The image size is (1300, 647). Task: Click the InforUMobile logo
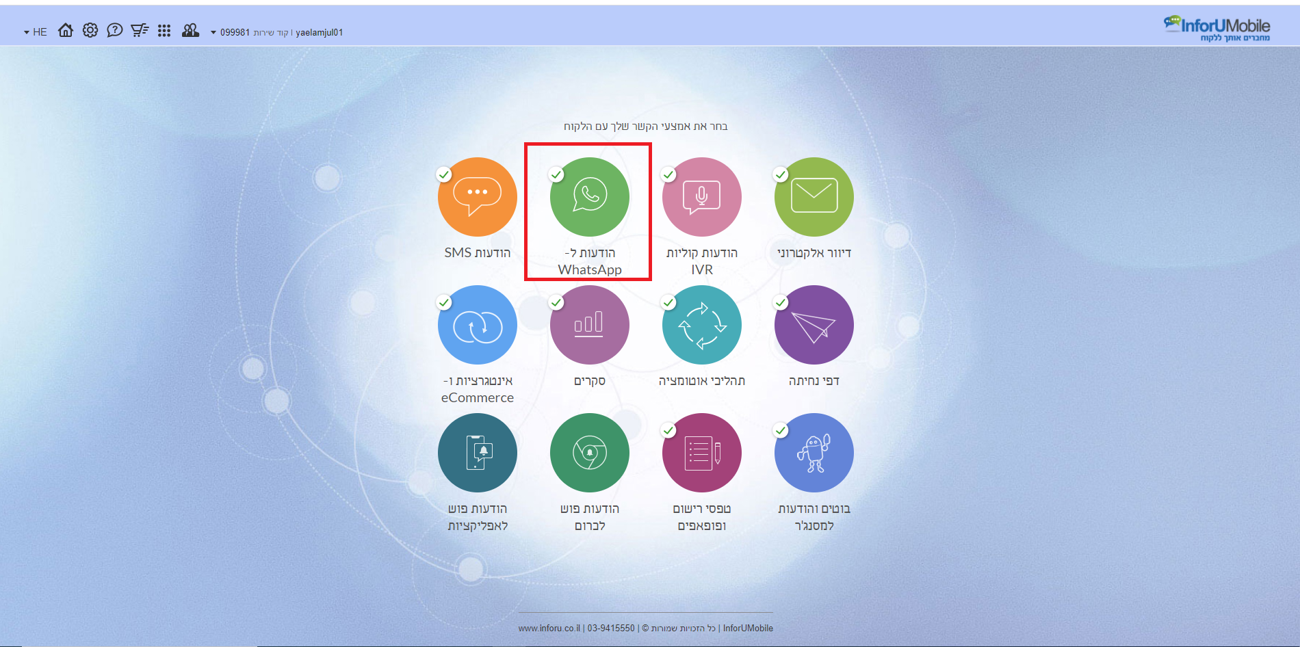pos(1217,28)
